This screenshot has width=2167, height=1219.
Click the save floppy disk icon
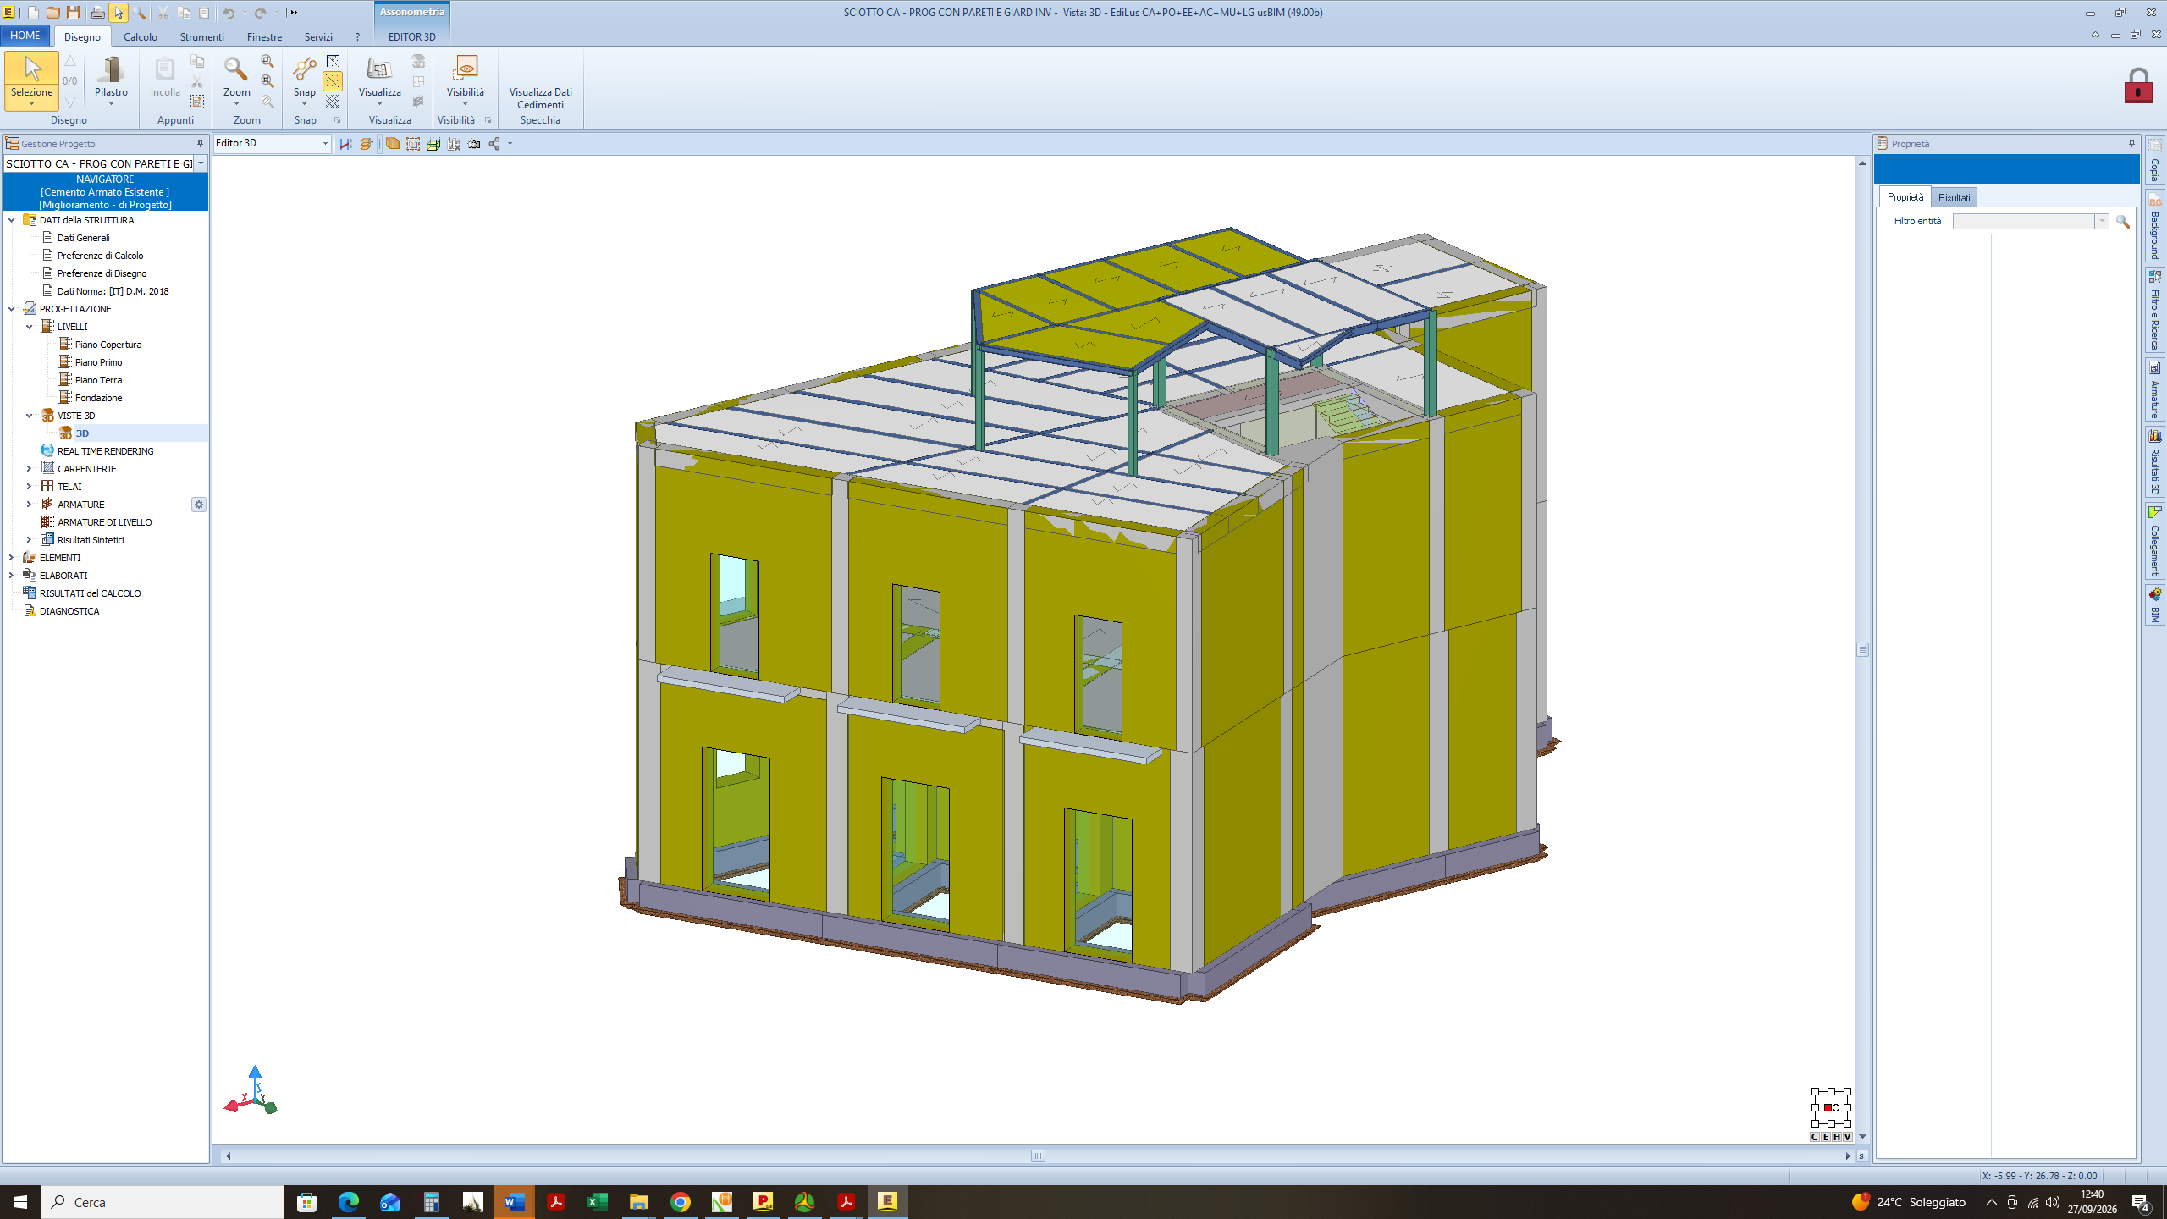click(74, 13)
